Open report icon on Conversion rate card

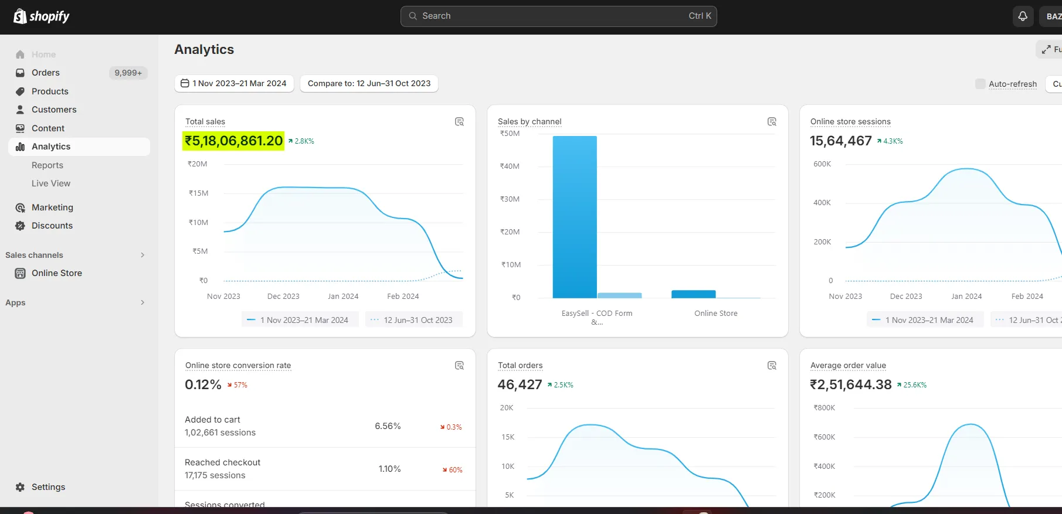coord(459,366)
